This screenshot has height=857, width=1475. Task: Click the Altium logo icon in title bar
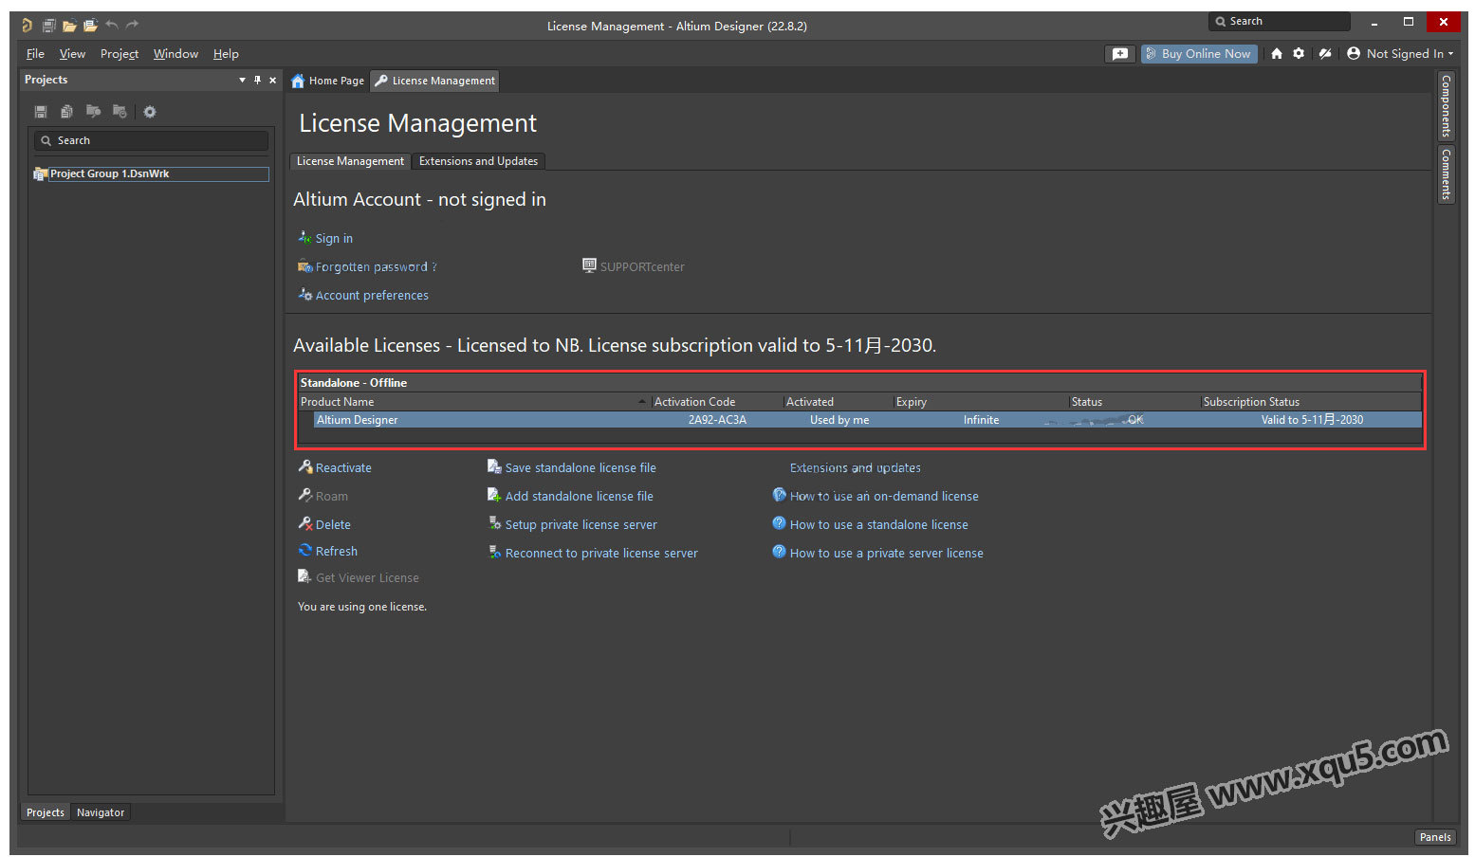point(27,26)
